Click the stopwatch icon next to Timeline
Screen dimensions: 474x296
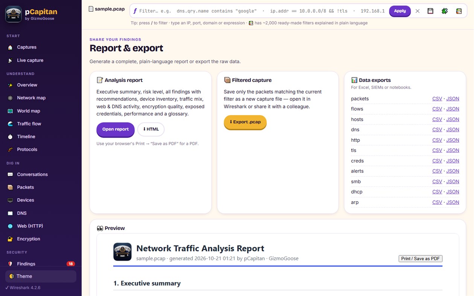[10, 137]
